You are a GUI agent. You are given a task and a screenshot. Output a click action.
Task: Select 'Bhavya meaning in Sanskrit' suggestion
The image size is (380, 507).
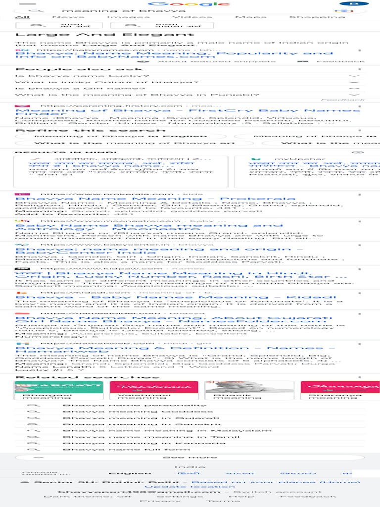point(142,424)
